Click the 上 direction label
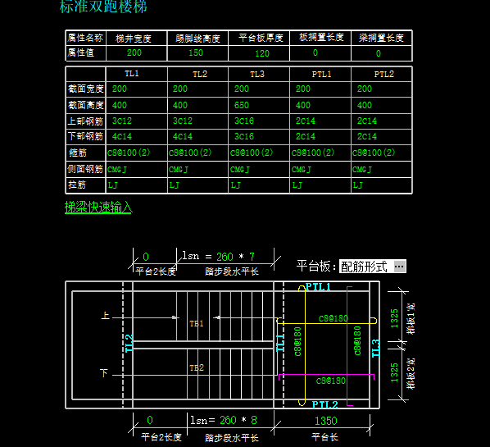Viewport: 490px width, 447px height. point(106,315)
